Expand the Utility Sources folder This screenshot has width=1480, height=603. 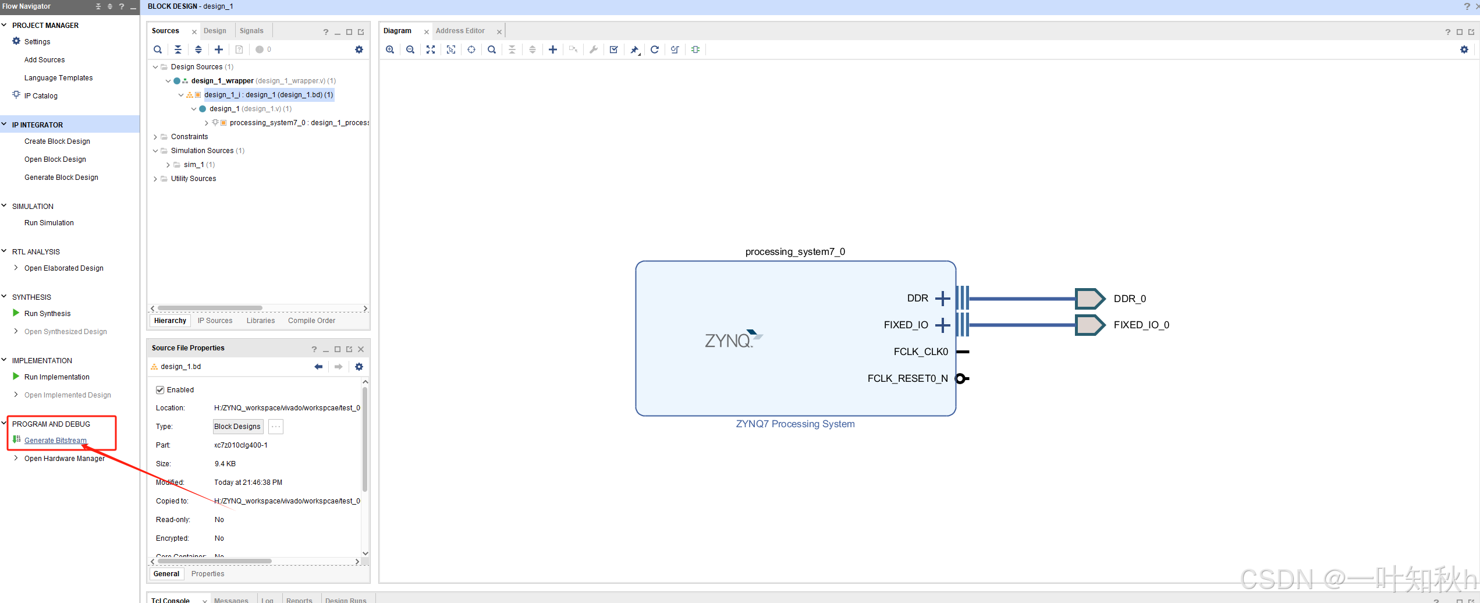point(155,179)
